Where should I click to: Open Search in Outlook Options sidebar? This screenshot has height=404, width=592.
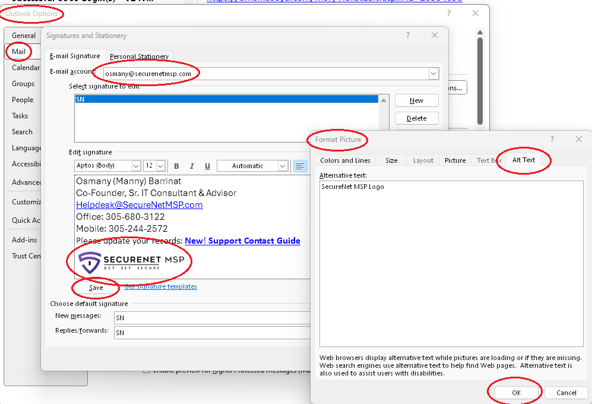click(x=22, y=132)
